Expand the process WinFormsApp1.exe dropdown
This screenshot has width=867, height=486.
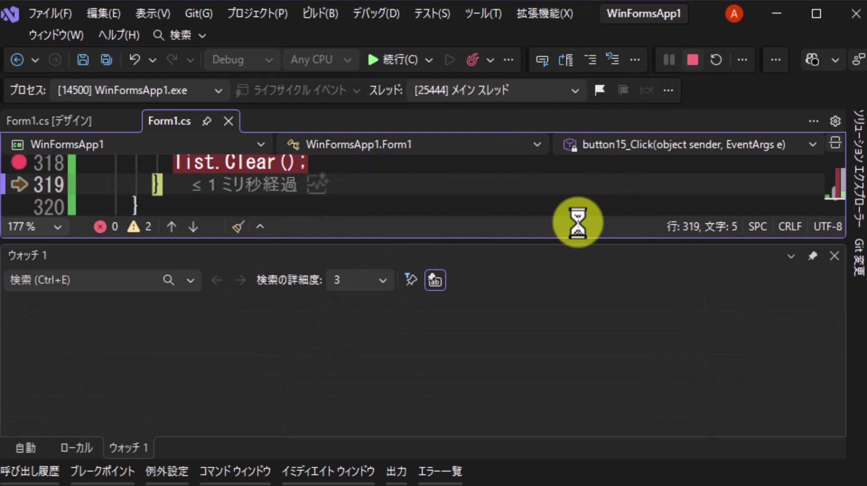click(140, 90)
